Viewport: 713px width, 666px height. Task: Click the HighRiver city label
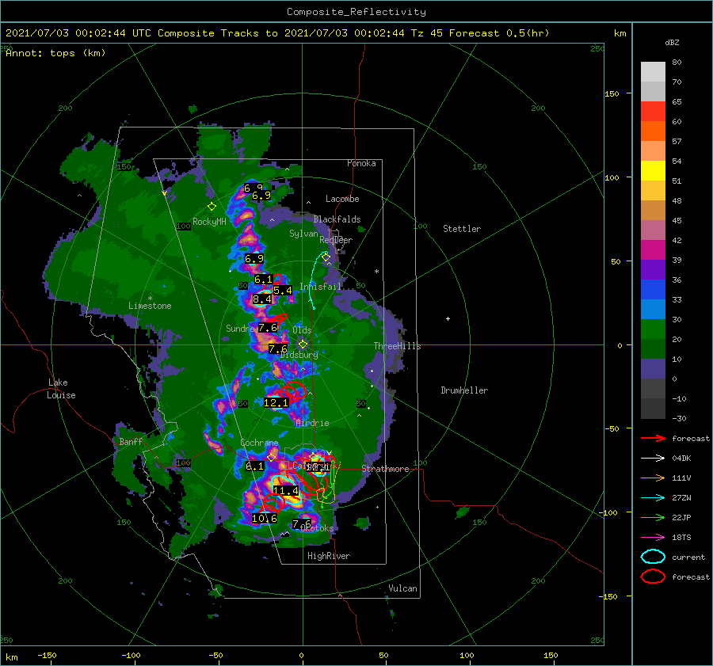pyautogui.click(x=329, y=556)
